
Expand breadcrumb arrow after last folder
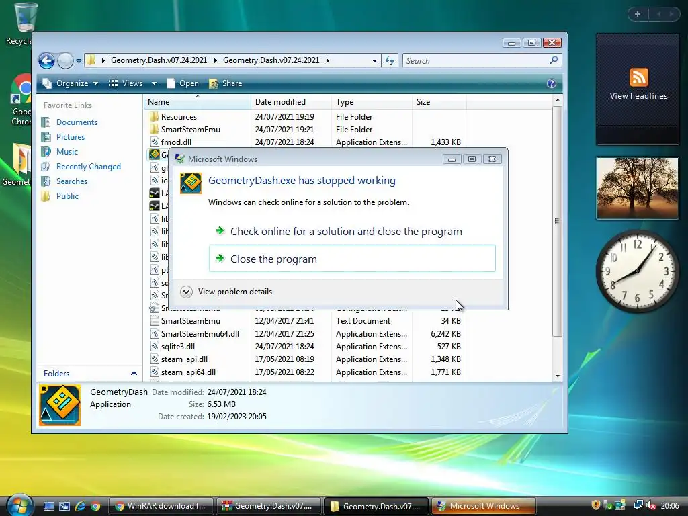[328, 60]
